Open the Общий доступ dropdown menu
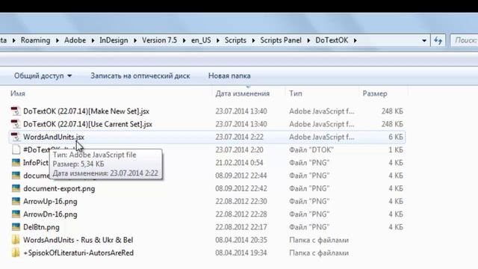The width and height of the screenshot is (478, 269). pyautogui.click(x=43, y=75)
